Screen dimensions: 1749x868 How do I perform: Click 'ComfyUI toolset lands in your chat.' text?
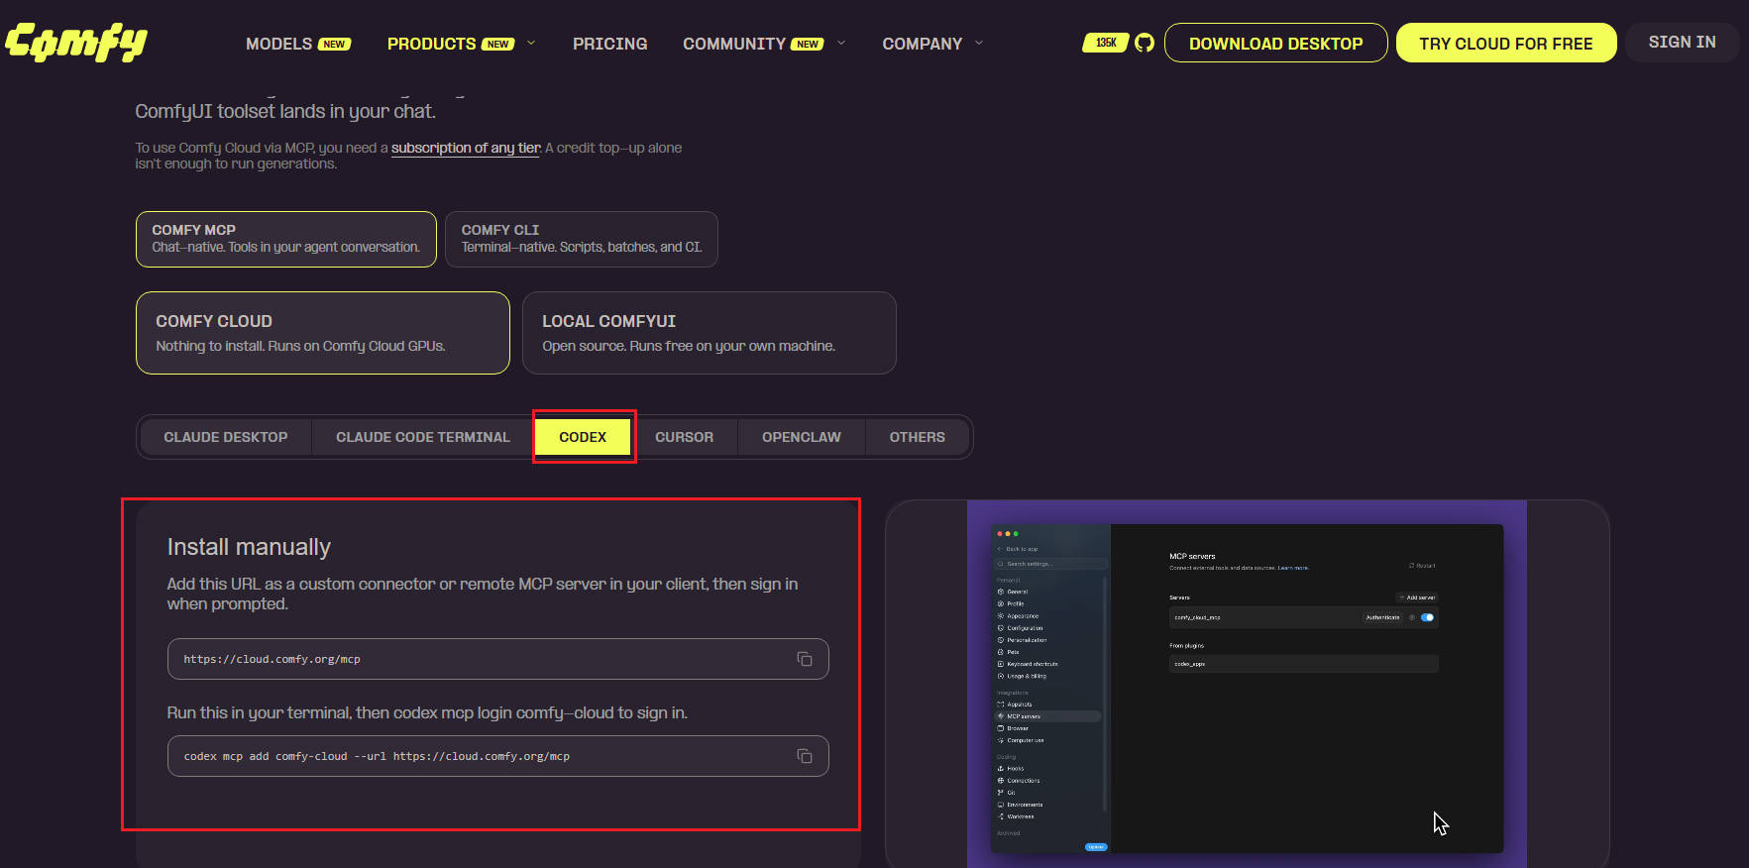pos(285,111)
